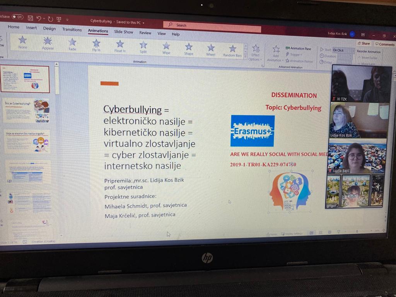Click the project code 2019-1-TR01-KA229 text
The height and width of the screenshot is (297, 396).
(263, 164)
